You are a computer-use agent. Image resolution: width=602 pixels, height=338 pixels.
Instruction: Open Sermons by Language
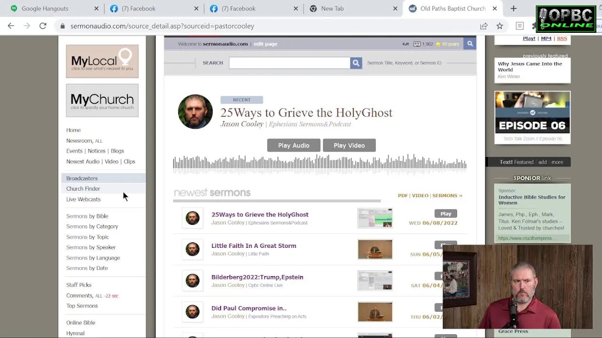coord(93,258)
